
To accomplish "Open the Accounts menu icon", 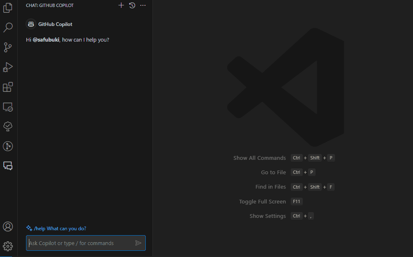I will coord(8,227).
